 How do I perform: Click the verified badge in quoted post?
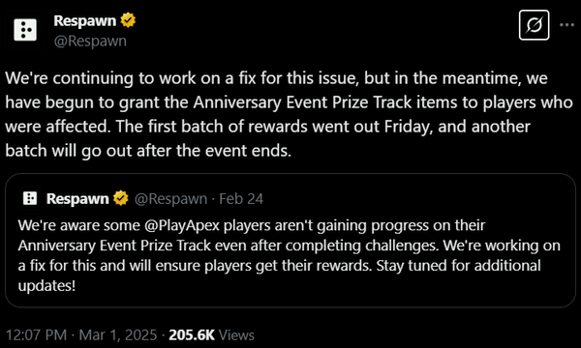[x=121, y=198]
